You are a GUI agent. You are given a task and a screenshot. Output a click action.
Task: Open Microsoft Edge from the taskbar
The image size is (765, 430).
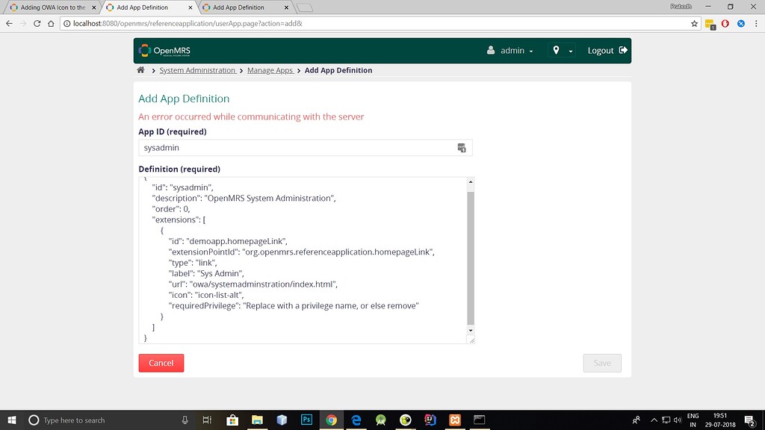(x=356, y=420)
